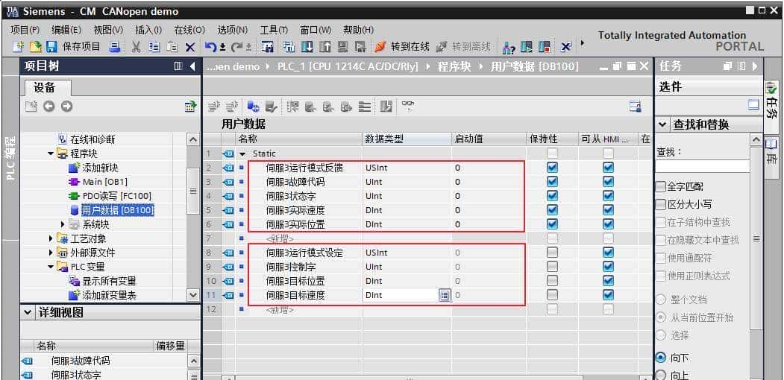This screenshot has height=380, width=784.
Task: Expand the 系统块 tree node
Action: (x=63, y=224)
